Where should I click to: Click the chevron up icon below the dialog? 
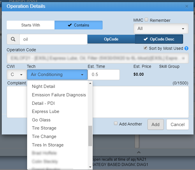pyautogui.click(x=139, y=152)
